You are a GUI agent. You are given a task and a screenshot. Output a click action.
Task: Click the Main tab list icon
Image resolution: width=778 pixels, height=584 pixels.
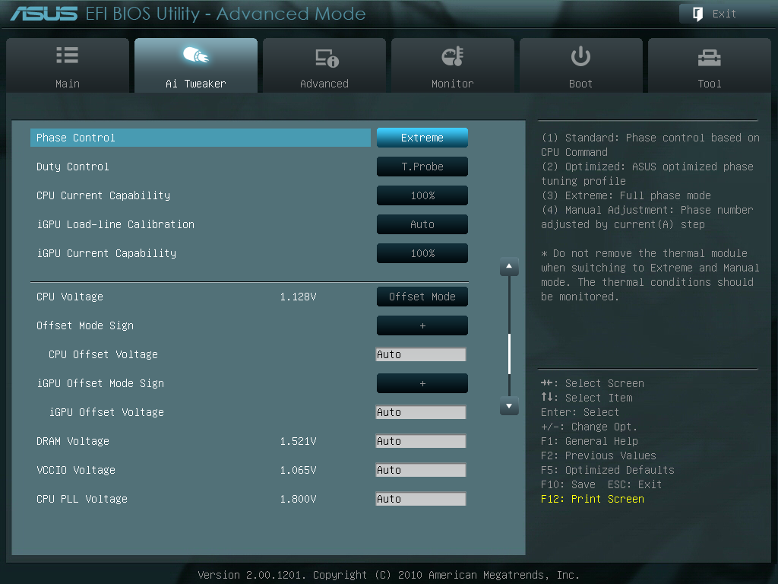tap(68, 55)
